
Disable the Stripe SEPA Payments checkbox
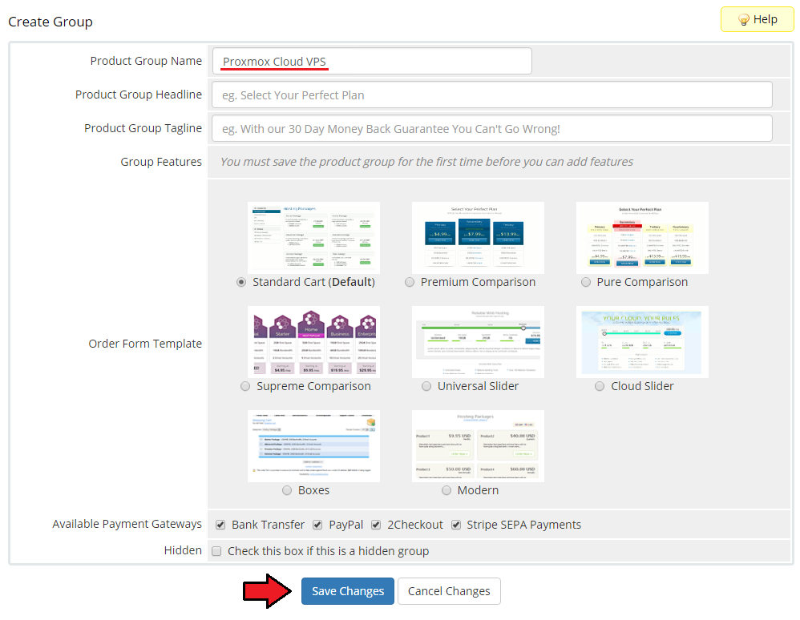(456, 525)
